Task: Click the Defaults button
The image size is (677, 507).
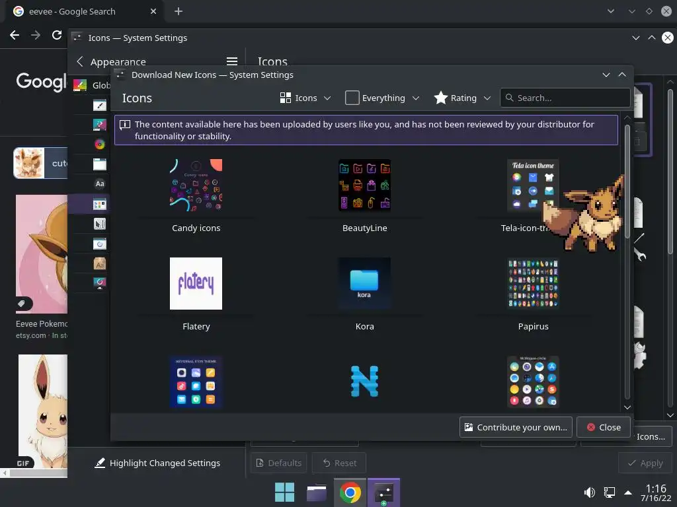Action: click(x=278, y=463)
